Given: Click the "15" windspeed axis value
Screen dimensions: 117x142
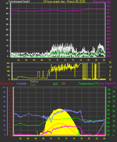Looking at the screenshot, I should pos(7,40).
